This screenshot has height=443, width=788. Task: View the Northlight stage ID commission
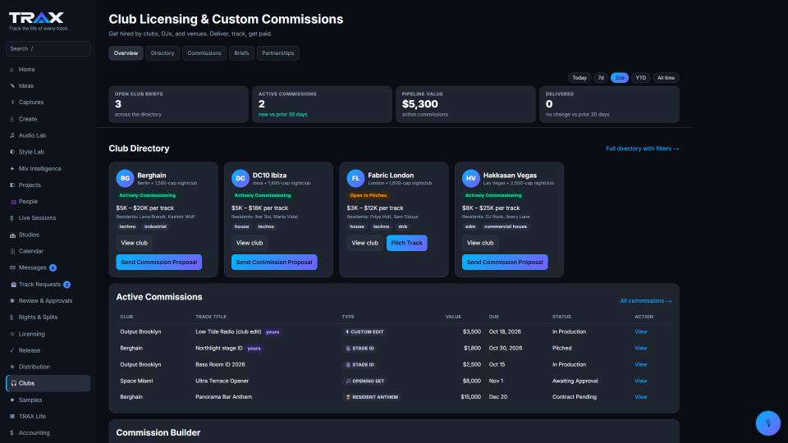641,348
